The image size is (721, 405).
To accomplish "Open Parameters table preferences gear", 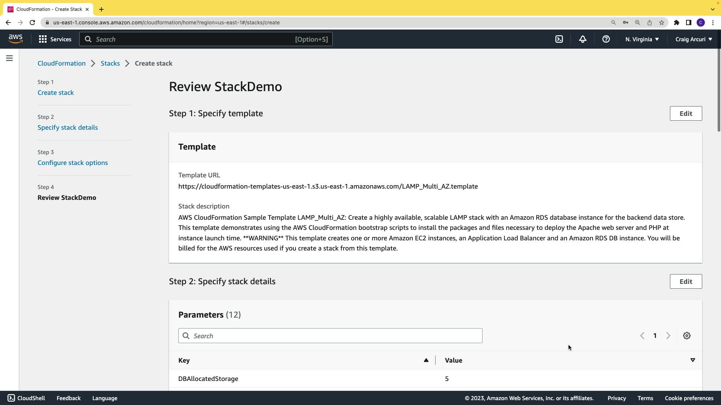I will 686,336.
